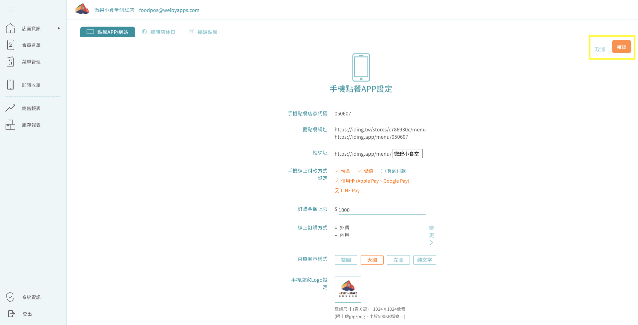Open 庫存報表 inventory icon
Image resolution: width=638 pixels, height=325 pixels.
pyautogui.click(x=10, y=125)
